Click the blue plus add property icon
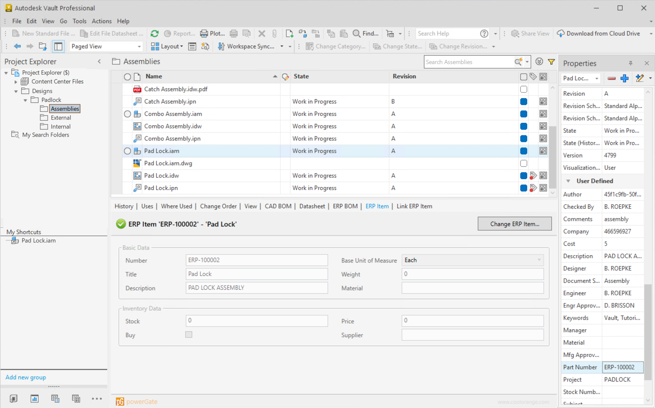 [x=624, y=78]
